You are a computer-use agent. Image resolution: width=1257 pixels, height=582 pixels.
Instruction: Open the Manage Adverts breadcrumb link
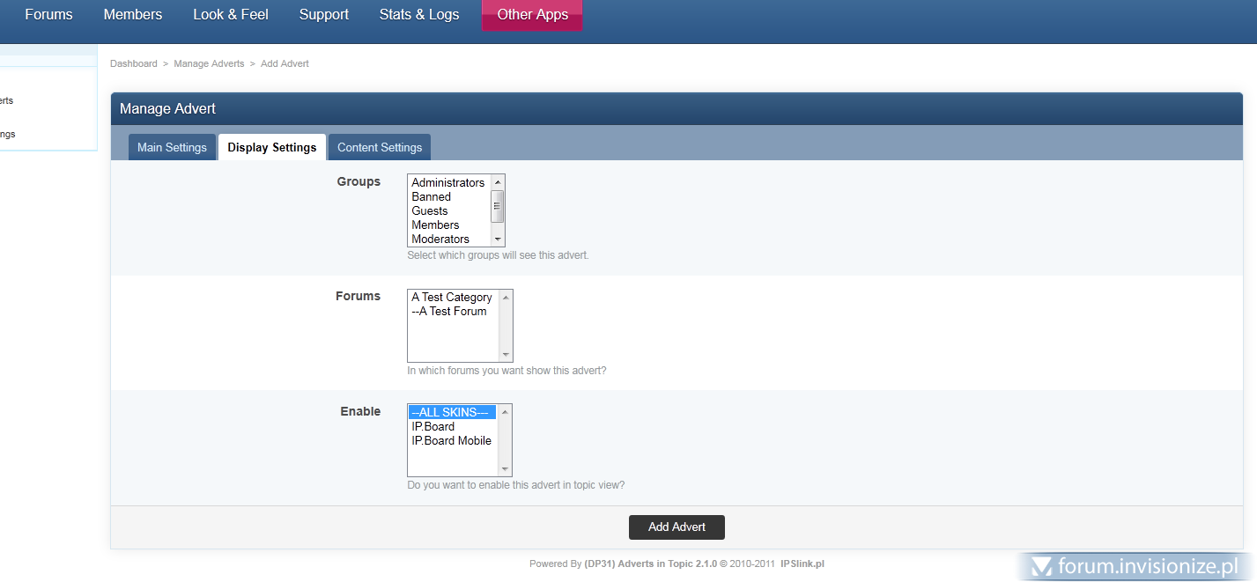[x=209, y=63]
